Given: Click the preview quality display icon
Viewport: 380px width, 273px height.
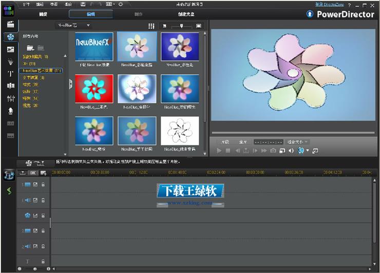Looking at the screenshot, I should pyautogui.click(x=282, y=151).
